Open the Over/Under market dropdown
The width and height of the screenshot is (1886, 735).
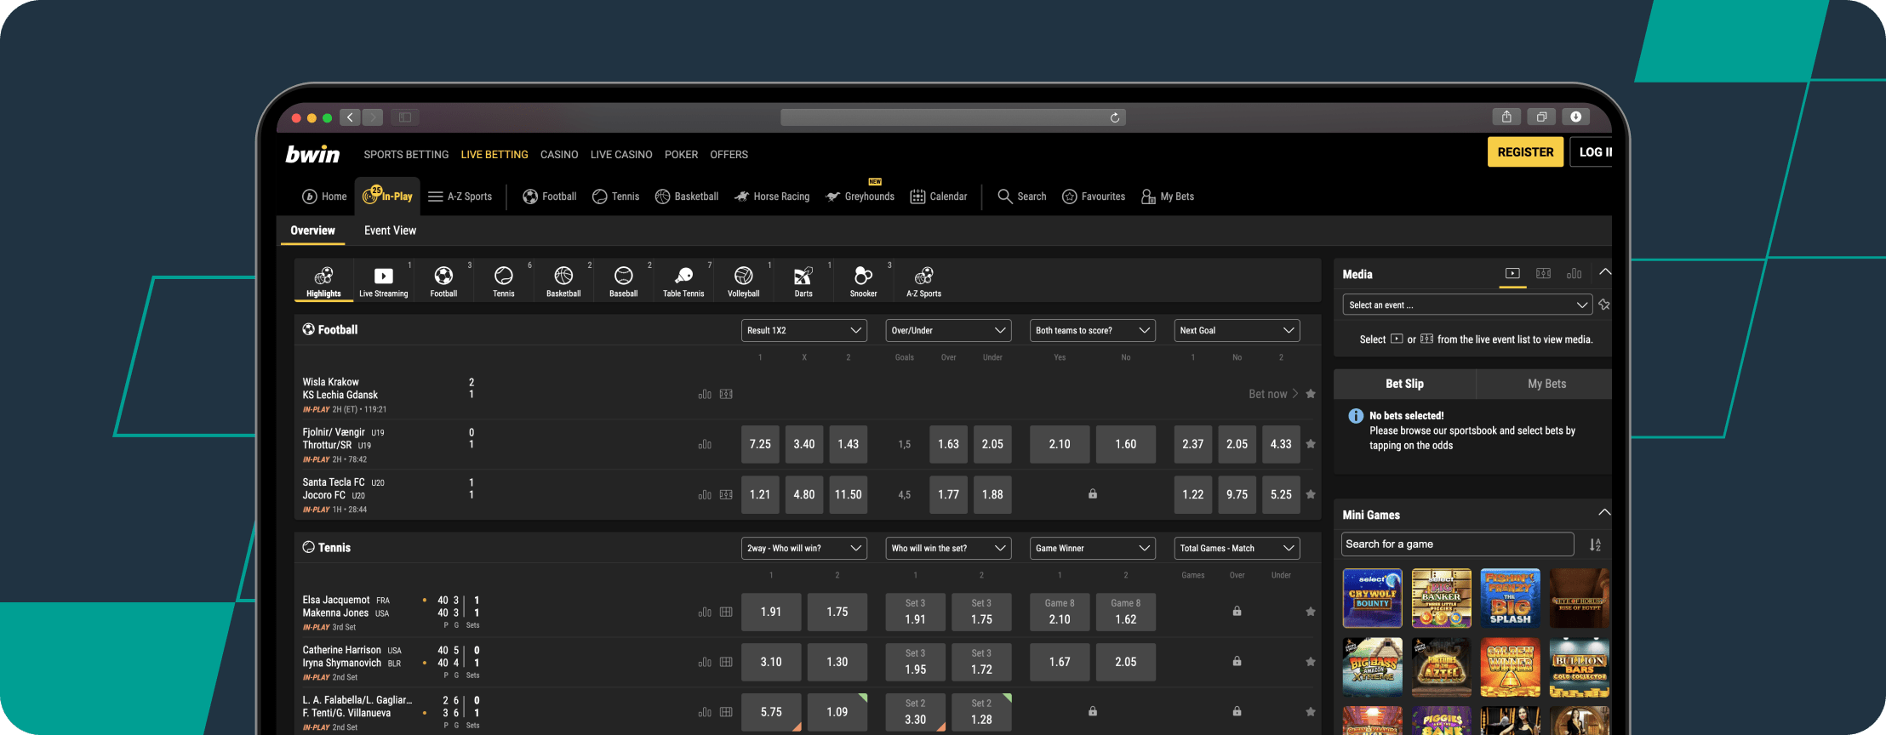pyautogui.click(x=948, y=330)
